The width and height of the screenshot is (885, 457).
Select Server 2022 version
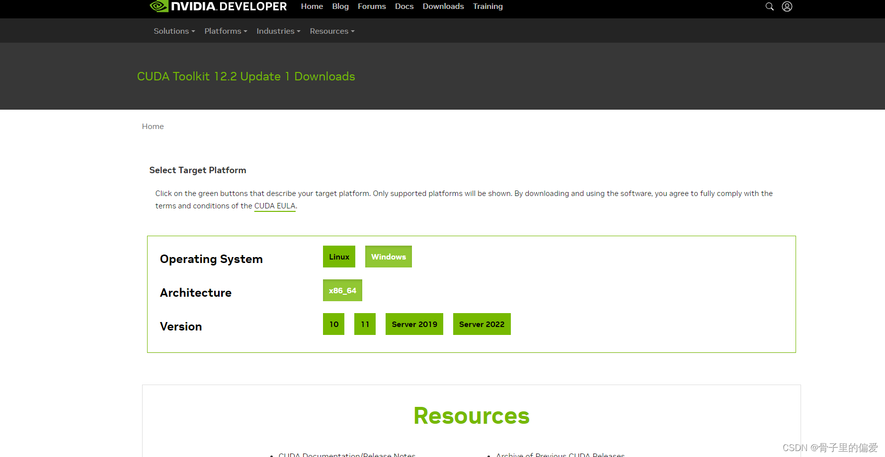482,324
